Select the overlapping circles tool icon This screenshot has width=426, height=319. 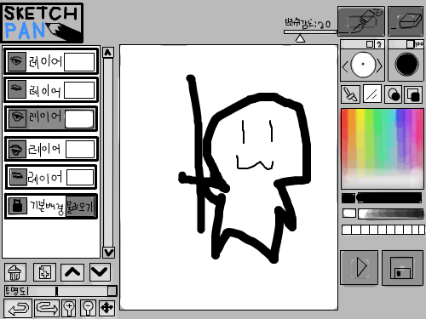pyautogui.click(x=394, y=94)
